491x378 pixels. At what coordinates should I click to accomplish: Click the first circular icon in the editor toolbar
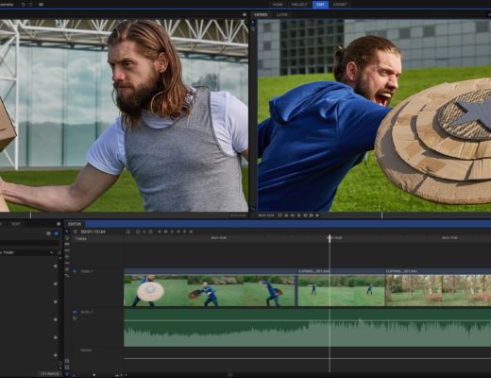[138, 232]
